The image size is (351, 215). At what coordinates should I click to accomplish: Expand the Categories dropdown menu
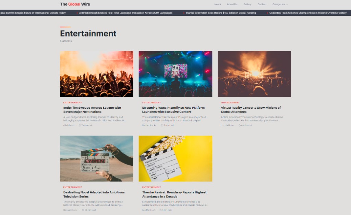pyautogui.click(x=280, y=4)
